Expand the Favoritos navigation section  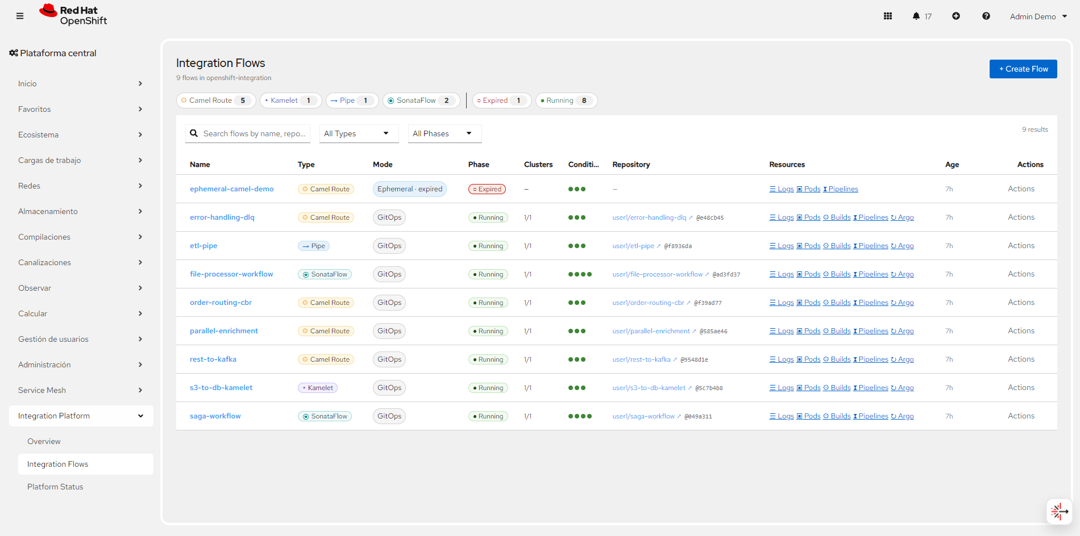81,109
